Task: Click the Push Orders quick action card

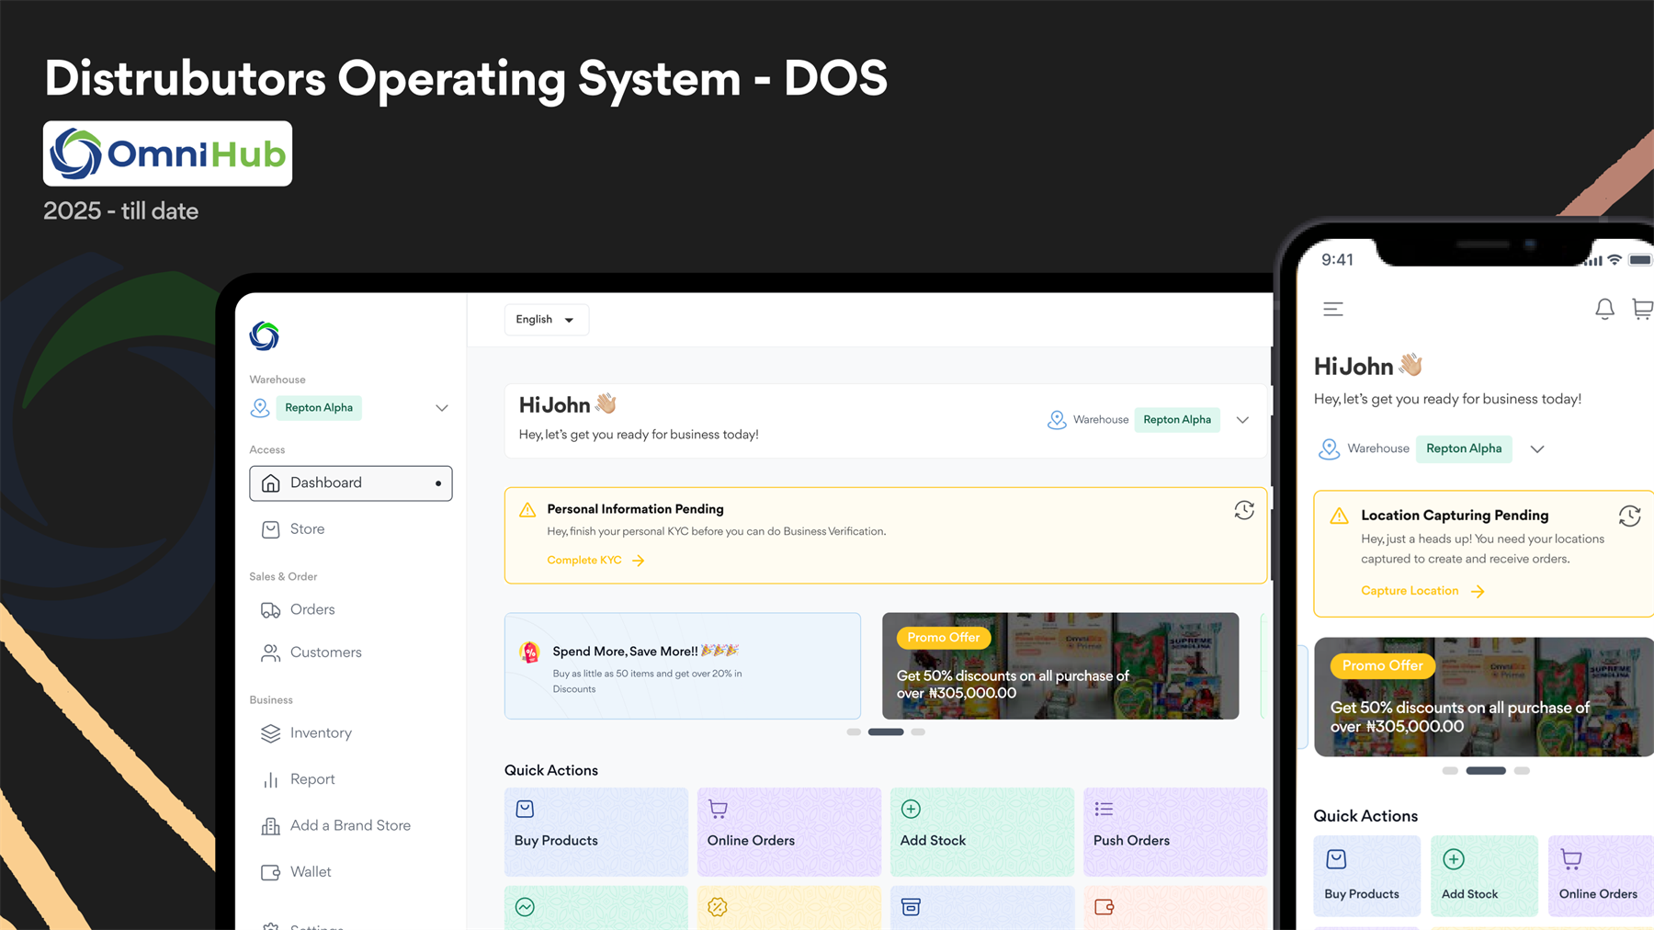Action: (x=1175, y=832)
